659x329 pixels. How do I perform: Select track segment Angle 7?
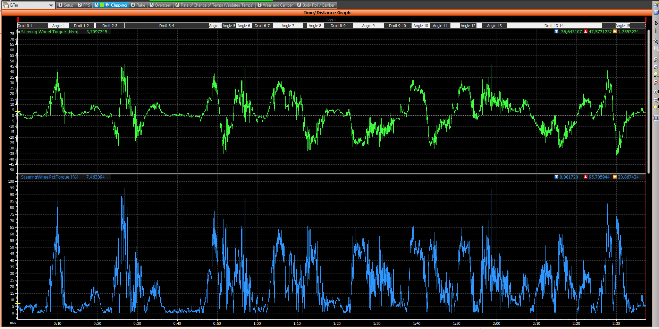[x=288, y=26]
